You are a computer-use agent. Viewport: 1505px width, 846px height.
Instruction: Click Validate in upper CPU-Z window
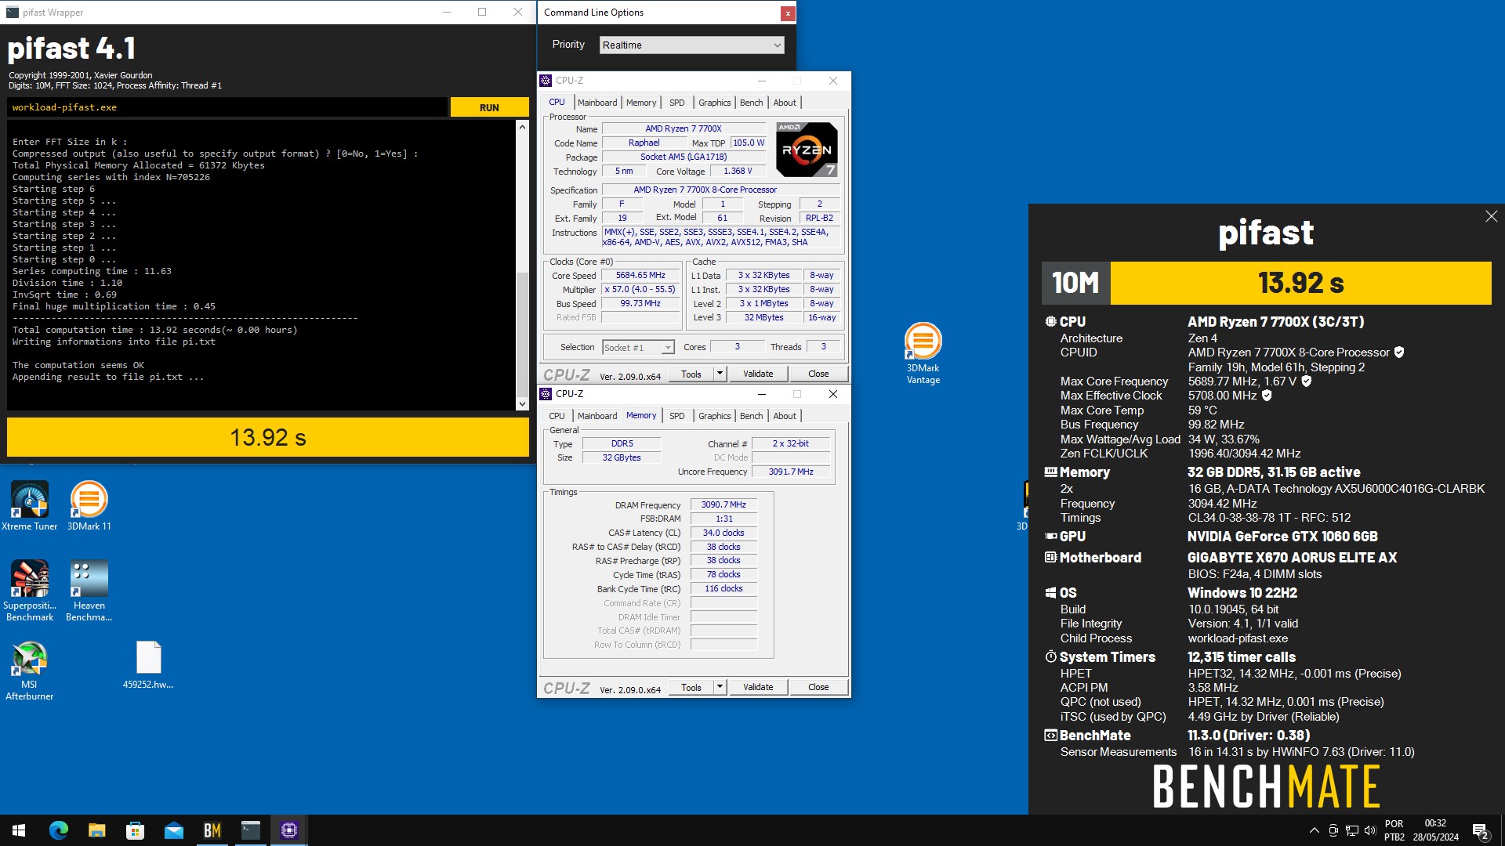coord(758,374)
